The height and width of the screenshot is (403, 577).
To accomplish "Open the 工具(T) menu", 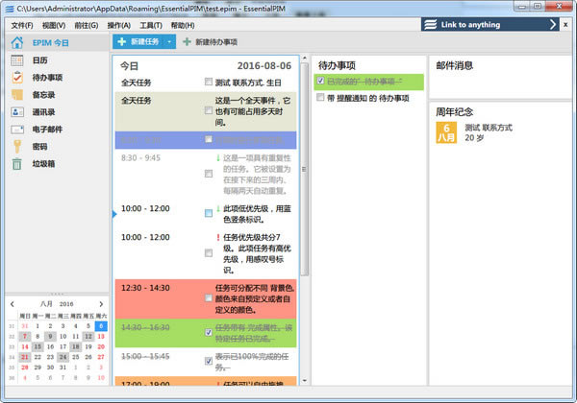I will click(x=151, y=24).
